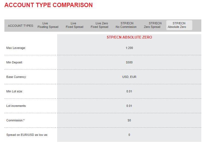Click the Spread on EUR/USD label

(x=27, y=135)
